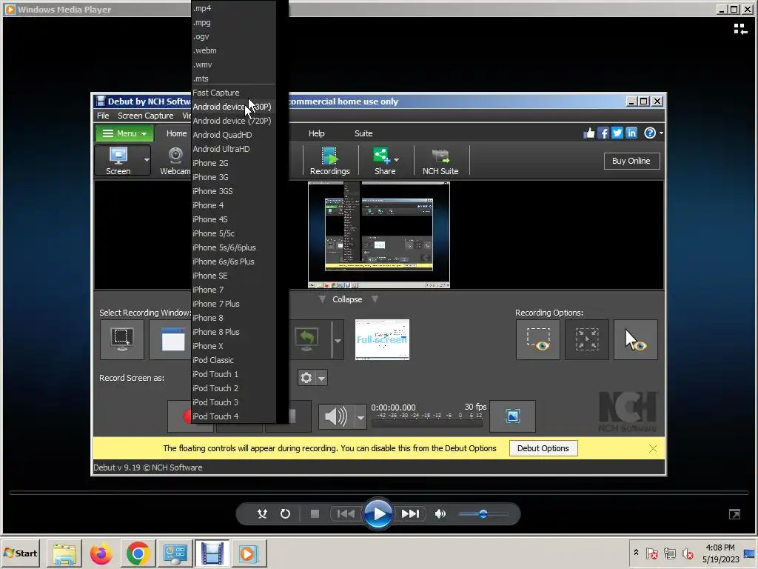This screenshot has width=758, height=569.
Task: Click the recording preview thumbnail
Action: pyautogui.click(x=379, y=235)
